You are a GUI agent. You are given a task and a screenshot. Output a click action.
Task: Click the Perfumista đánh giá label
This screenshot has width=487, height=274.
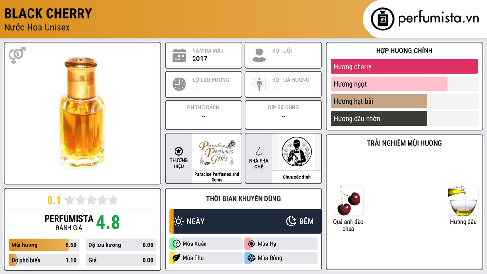tap(69, 223)
